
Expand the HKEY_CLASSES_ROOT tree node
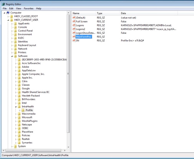[x=8, y=16]
